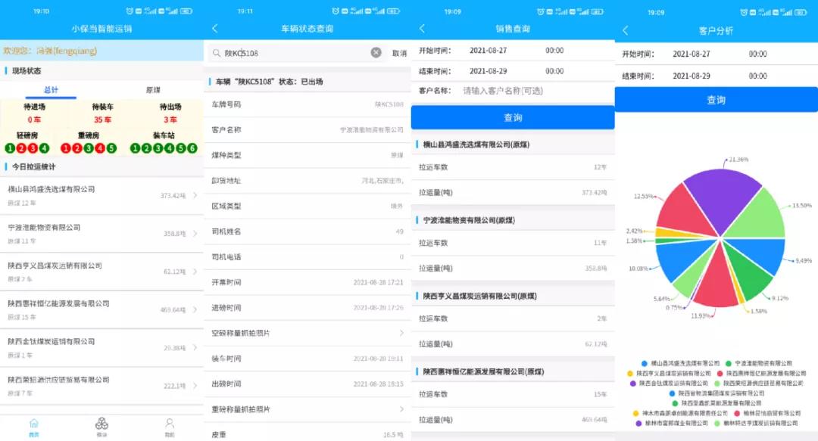The image size is (818, 441).
Task: Select red station 2 under 轻磅房
Action: click(21, 148)
